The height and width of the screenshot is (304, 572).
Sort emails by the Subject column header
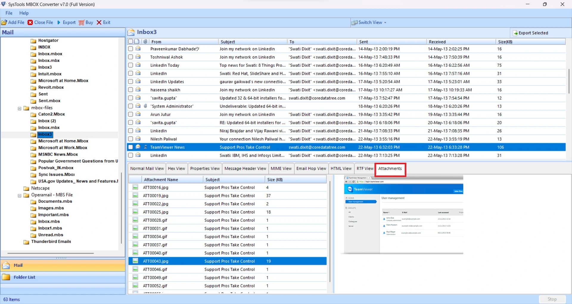click(253, 42)
